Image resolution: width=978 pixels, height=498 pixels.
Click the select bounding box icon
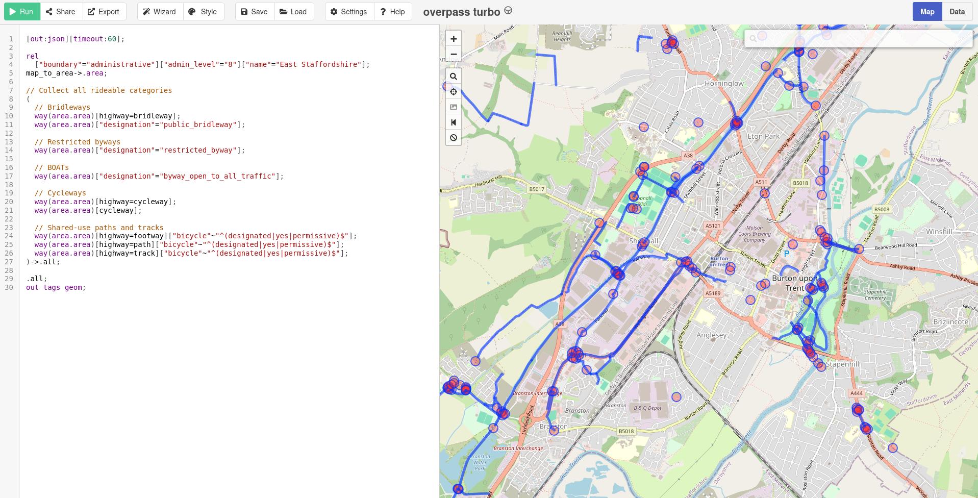pyautogui.click(x=453, y=107)
